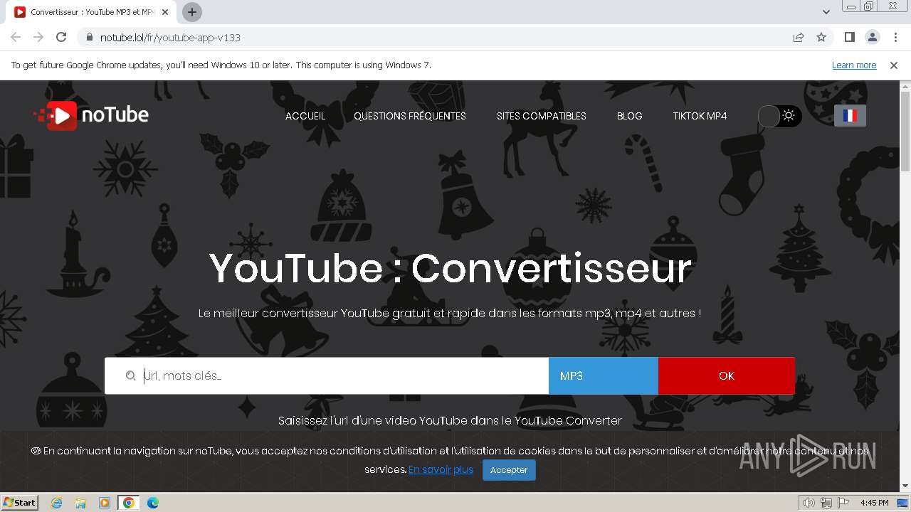Click the 4:45 PM system clock
Screen dimensions: 911x512
tap(874, 503)
